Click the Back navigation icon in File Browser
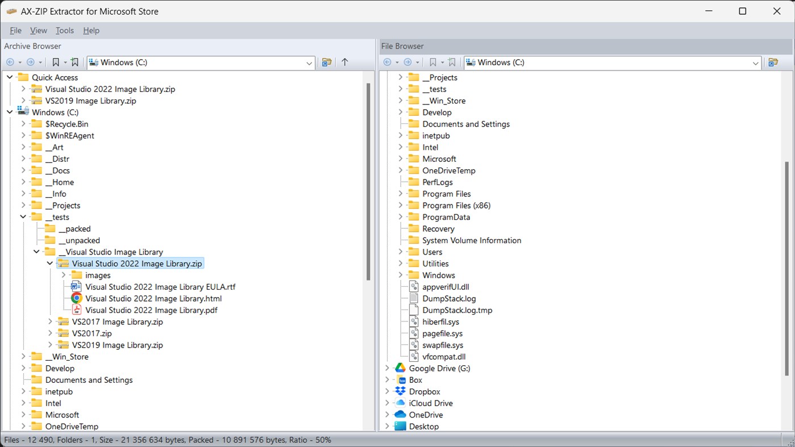 [x=389, y=62]
